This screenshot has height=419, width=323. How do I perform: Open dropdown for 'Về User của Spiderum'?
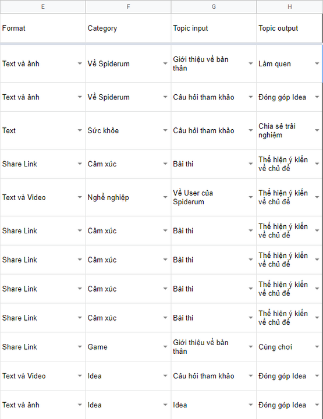pos(251,197)
